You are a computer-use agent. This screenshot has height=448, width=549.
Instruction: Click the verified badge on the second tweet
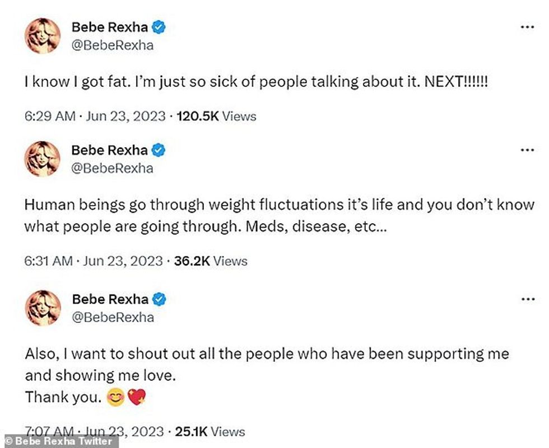(x=159, y=150)
